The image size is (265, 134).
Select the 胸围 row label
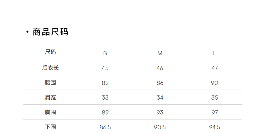pos(50,112)
